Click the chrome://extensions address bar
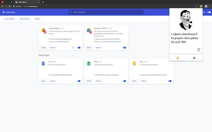The width and height of the screenshot is (212, 132). pos(103,6)
